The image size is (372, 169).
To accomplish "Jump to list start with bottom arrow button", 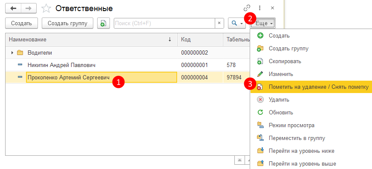I will 239,160.
